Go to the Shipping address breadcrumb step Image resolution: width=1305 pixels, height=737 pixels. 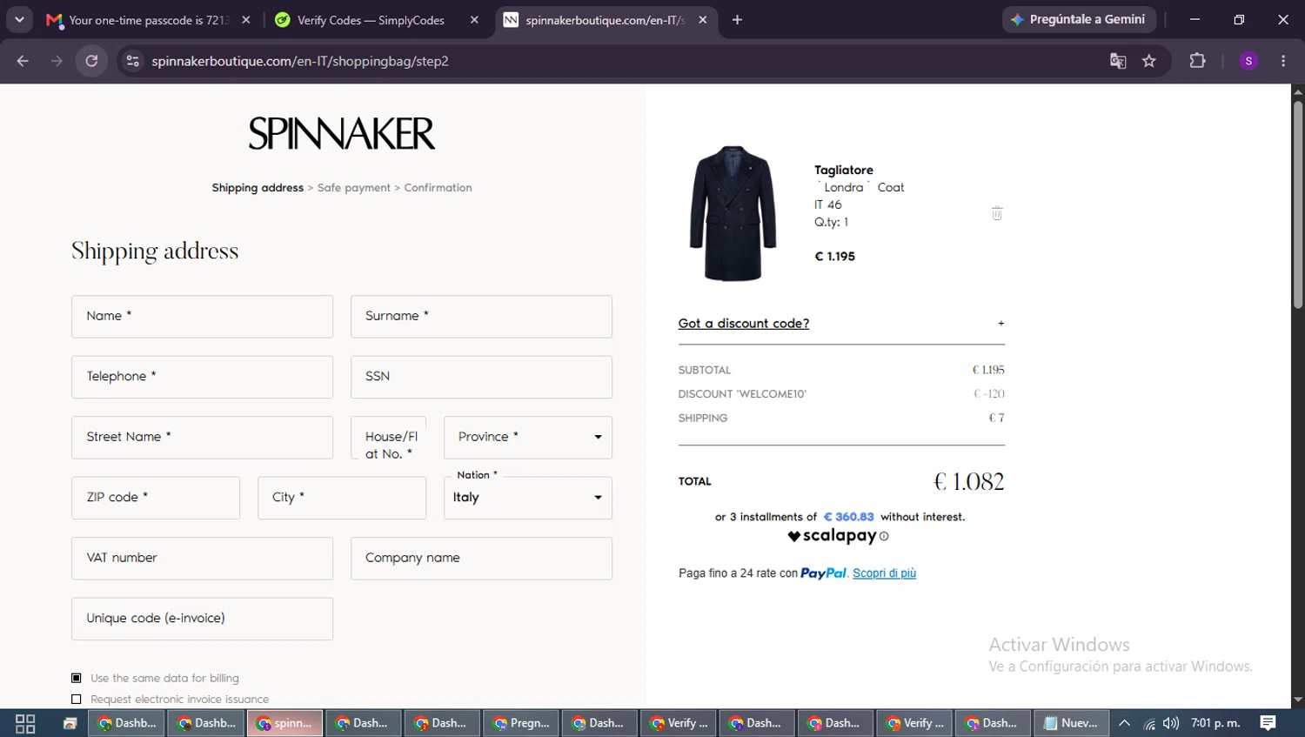(258, 188)
